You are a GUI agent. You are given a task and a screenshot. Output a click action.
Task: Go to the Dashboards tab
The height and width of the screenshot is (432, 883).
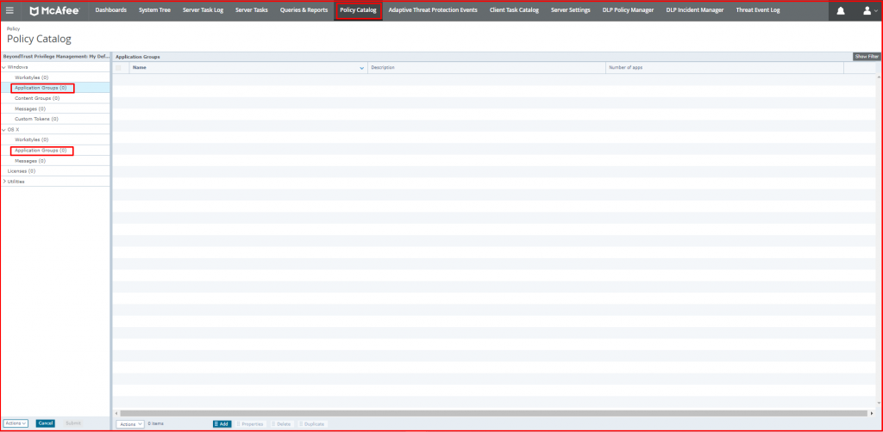[110, 10]
